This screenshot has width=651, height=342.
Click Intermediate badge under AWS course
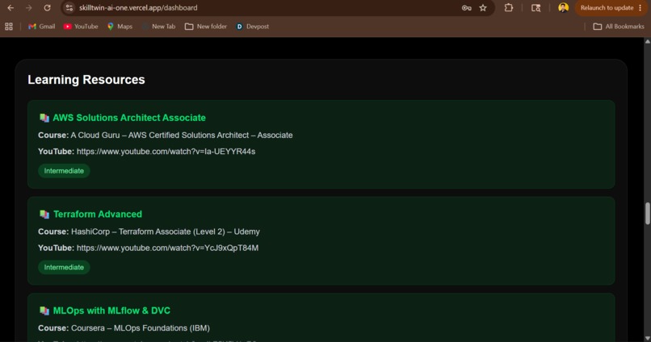(64, 171)
